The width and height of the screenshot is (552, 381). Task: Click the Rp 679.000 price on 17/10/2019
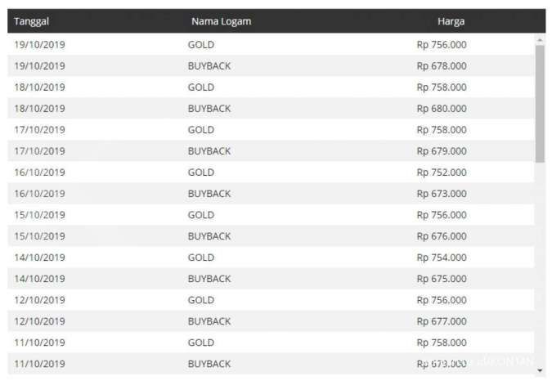442,151
